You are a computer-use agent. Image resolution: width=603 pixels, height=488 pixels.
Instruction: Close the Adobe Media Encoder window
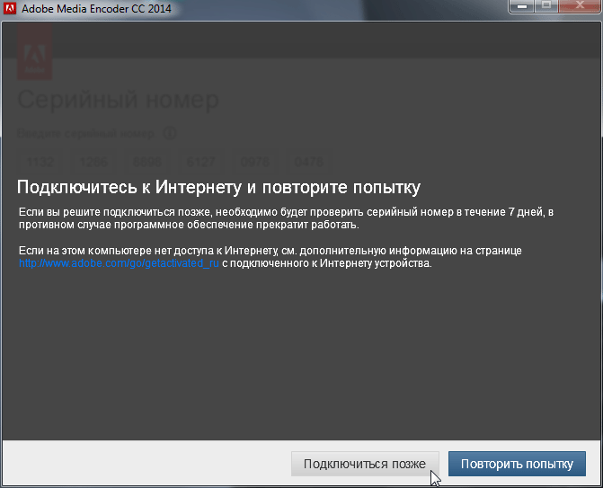point(580,6)
